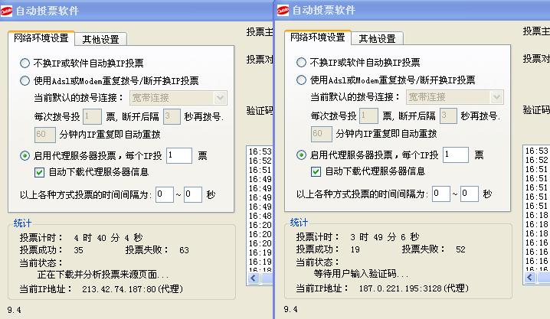Viewport: 550px width, 319px height.
Task: Click the first interval seconds field, left window
Action: [164, 194]
